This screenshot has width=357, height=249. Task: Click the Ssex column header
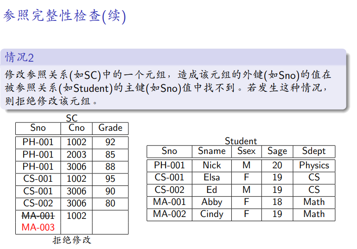click(x=247, y=151)
